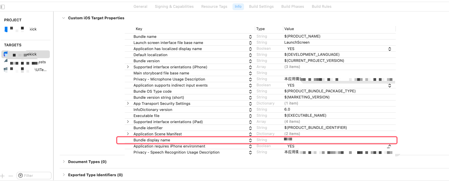
Task: Select the $(PRODUCT_BUNDLE_PACKAGE_TYPE) value
Action: [x=320, y=91]
